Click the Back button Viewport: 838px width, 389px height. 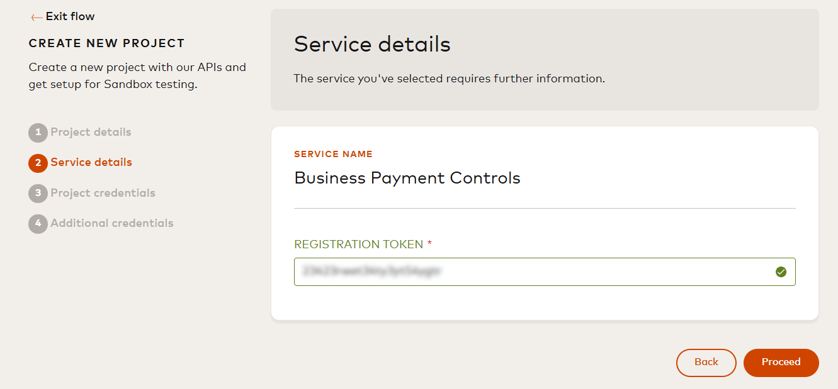pyautogui.click(x=706, y=363)
